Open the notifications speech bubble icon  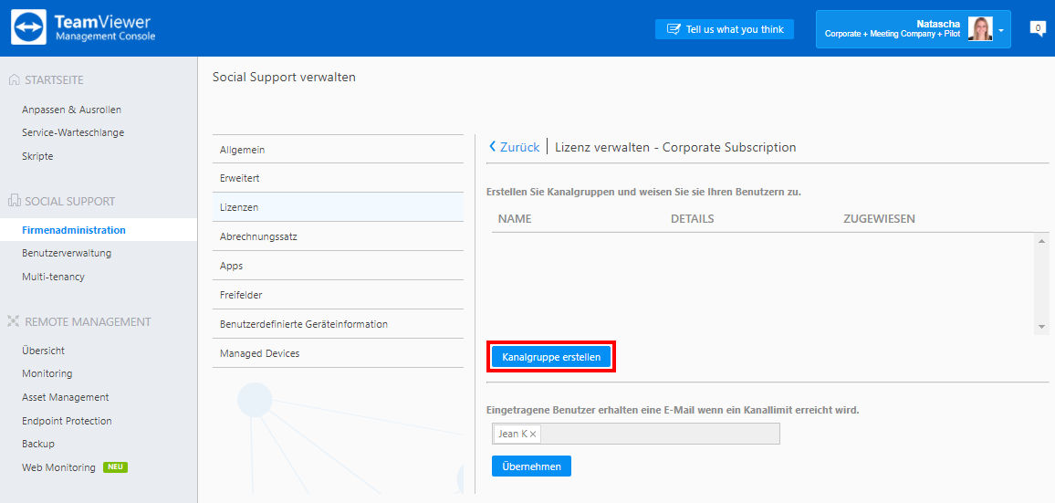(1038, 28)
